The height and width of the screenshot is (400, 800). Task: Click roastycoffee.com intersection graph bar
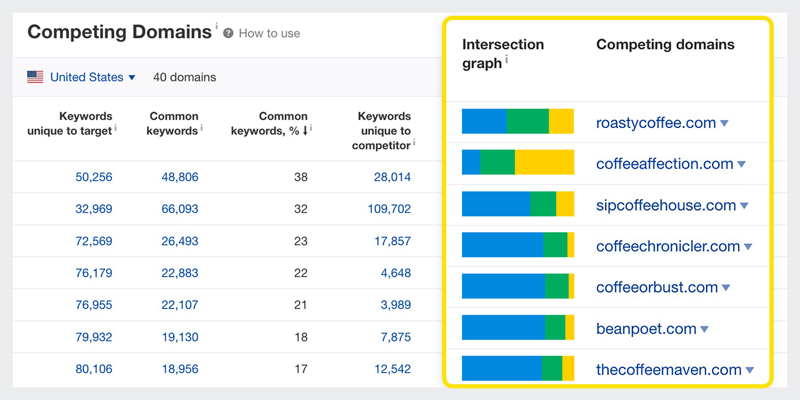[517, 121]
